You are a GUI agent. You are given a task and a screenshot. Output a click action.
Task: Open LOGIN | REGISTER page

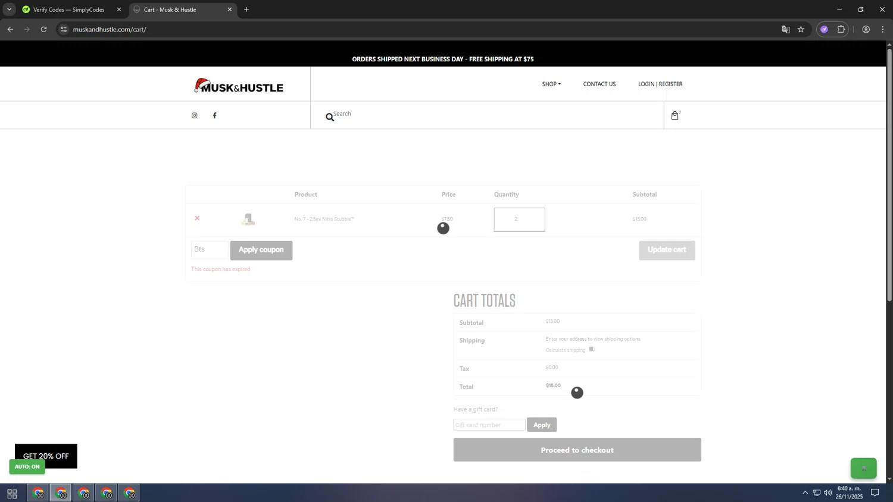(x=660, y=84)
